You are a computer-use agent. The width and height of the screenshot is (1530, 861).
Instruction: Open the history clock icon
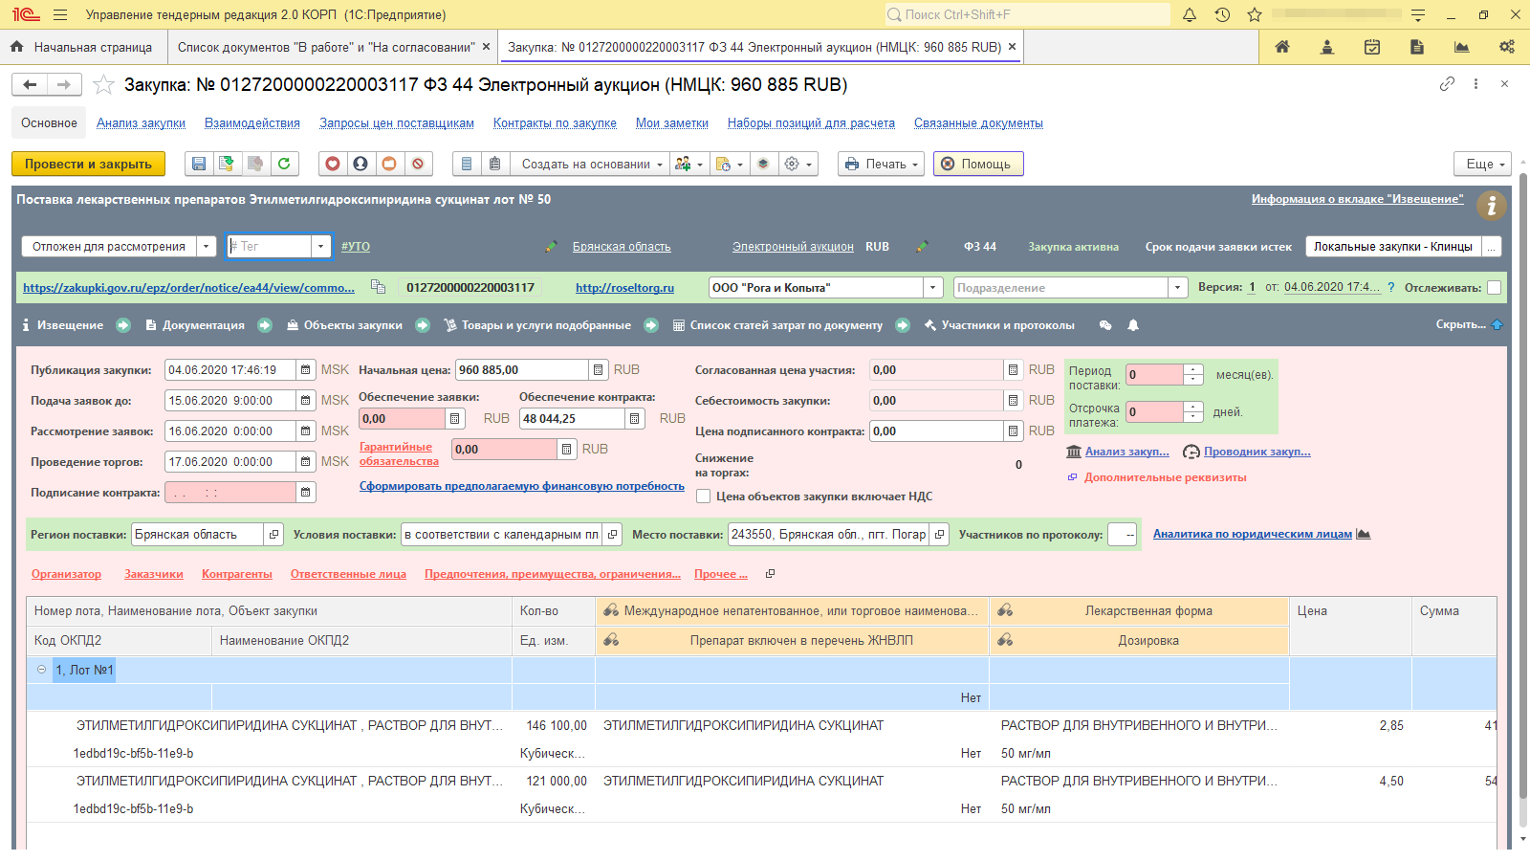click(1222, 14)
